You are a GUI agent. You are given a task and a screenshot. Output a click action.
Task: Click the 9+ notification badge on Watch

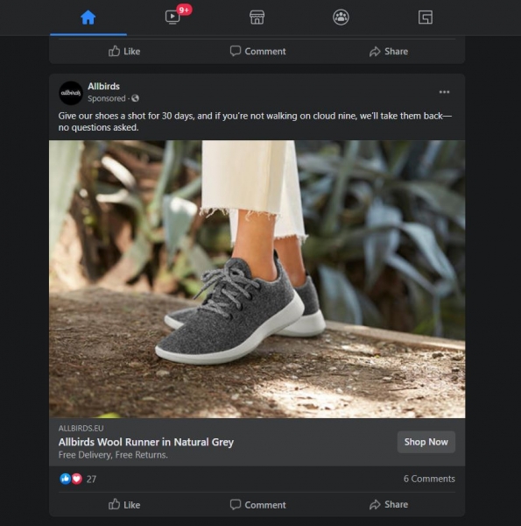184,10
